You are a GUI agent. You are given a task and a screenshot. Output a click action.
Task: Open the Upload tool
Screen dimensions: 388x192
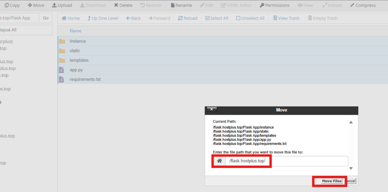[x=62, y=5]
